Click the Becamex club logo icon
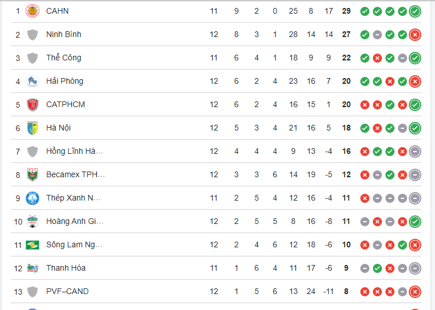This screenshot has width=435, height=310. (32, 174)
